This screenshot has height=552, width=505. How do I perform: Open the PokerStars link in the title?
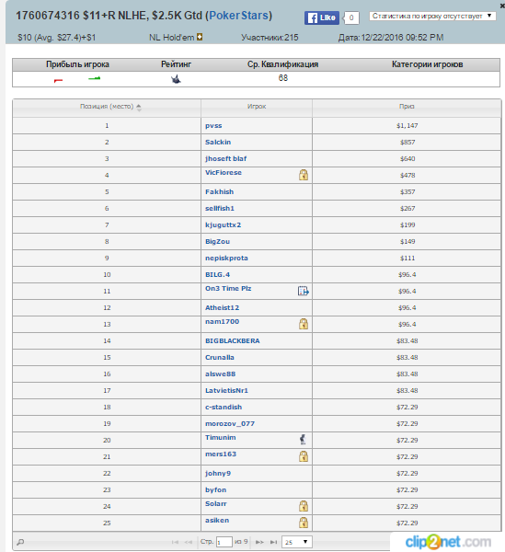(238, 16)
